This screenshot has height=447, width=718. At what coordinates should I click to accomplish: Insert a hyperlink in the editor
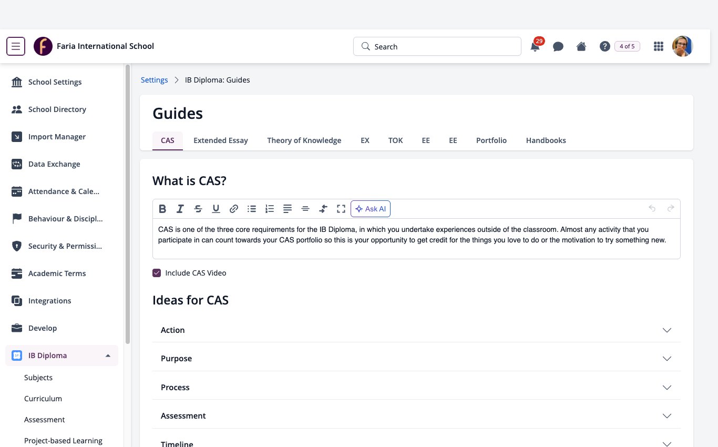(x=234, y=209)
